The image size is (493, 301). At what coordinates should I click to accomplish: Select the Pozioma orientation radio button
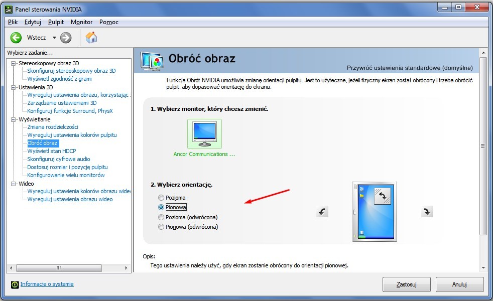click(x=161, y=198)
